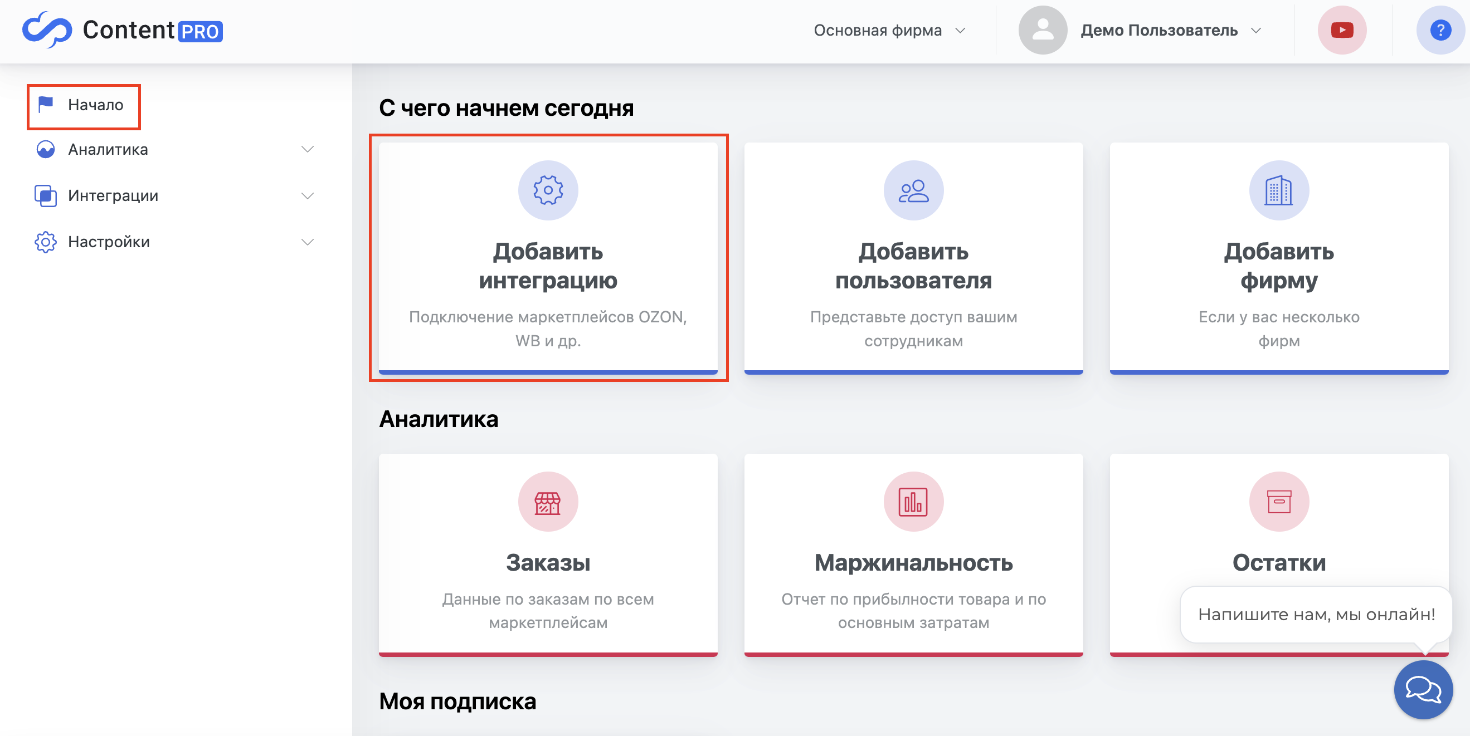Open the Остатки card title
Viewport: 1470px width, 736px height.
(x=1279, y=563)
